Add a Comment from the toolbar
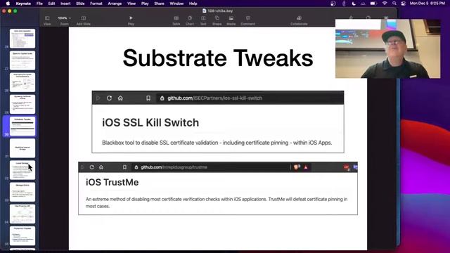Image resolution: width=450 pixels, height=253 pixels. [x=248, y=20]
